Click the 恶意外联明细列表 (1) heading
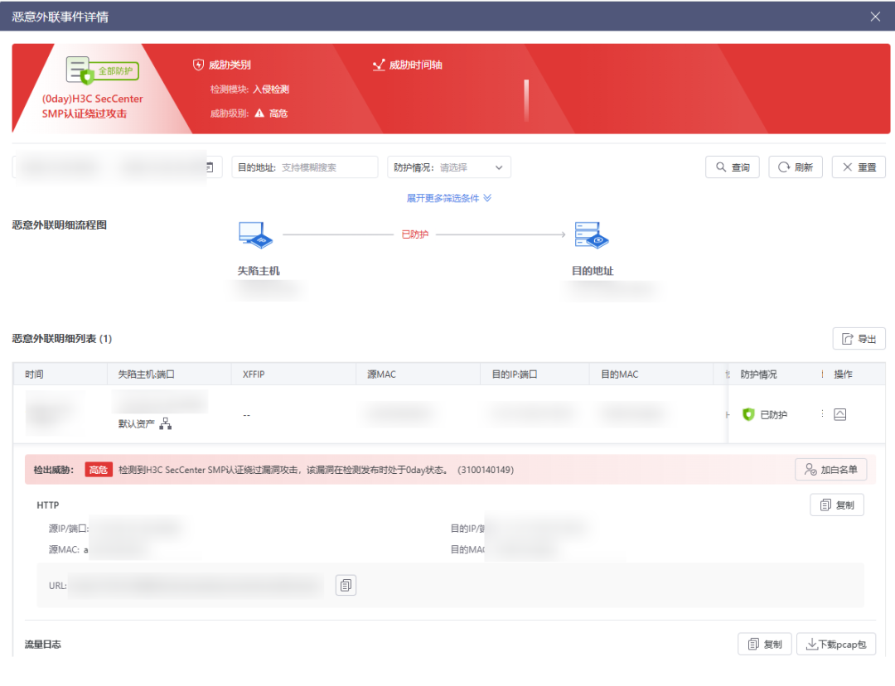The image size is (895, 686). [62, 338]
